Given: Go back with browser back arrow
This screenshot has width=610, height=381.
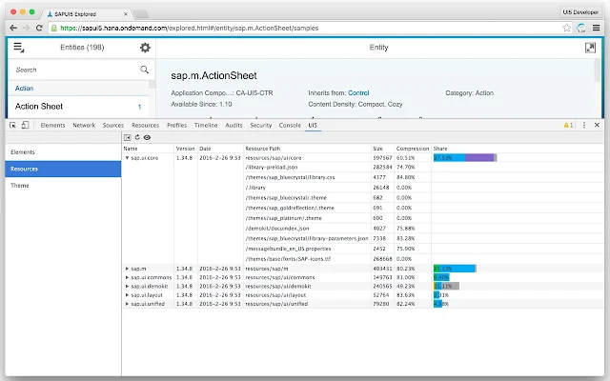Looking at the screenshot, I should 13,28.
